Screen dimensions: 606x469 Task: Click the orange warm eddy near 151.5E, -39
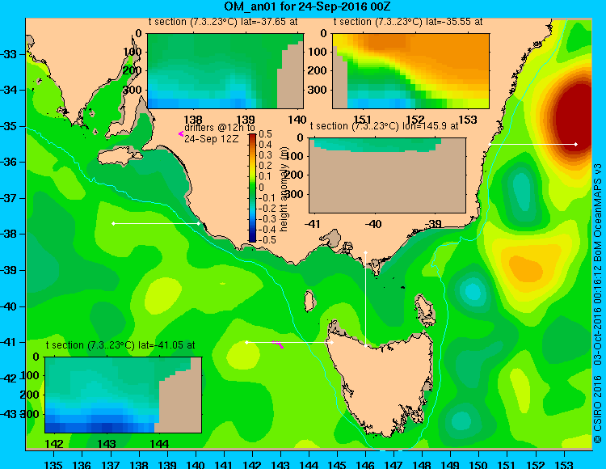526,268
